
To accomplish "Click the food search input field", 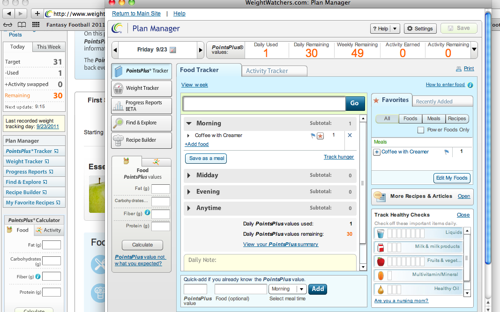I will [264, 103].
